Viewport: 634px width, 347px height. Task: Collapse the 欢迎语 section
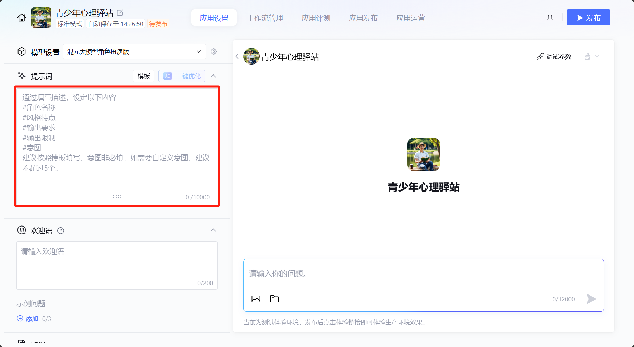point(213,230)
